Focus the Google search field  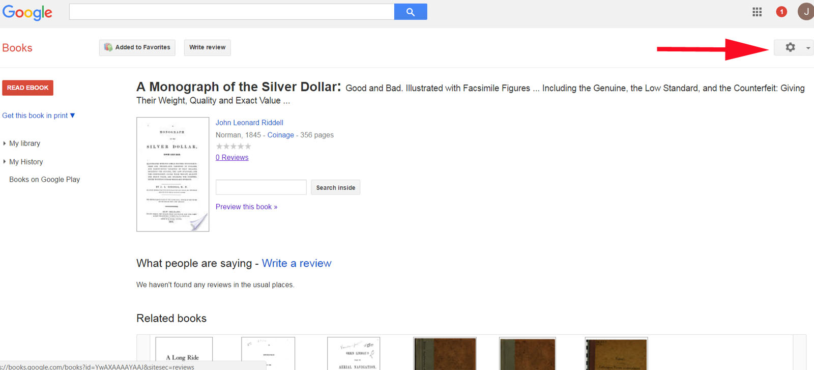[231, 12]
